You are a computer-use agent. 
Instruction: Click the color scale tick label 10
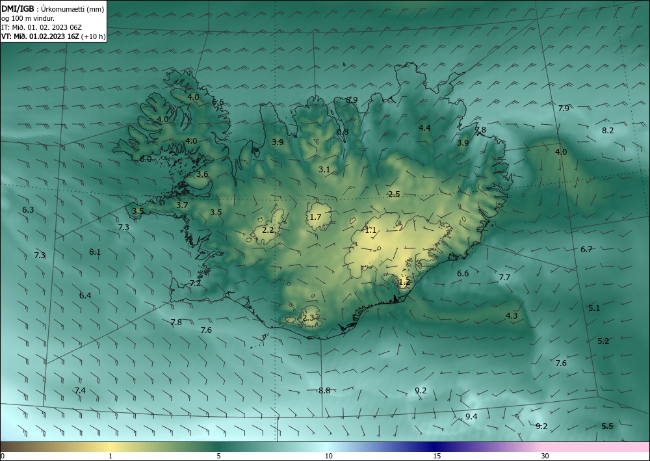pos(329,456)
